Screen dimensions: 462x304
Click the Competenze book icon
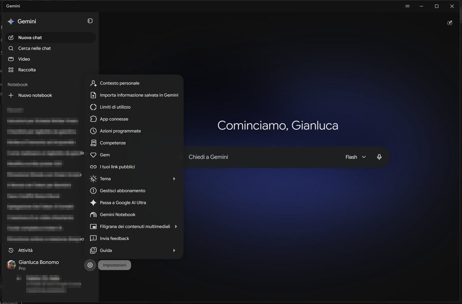coord(93,143)
